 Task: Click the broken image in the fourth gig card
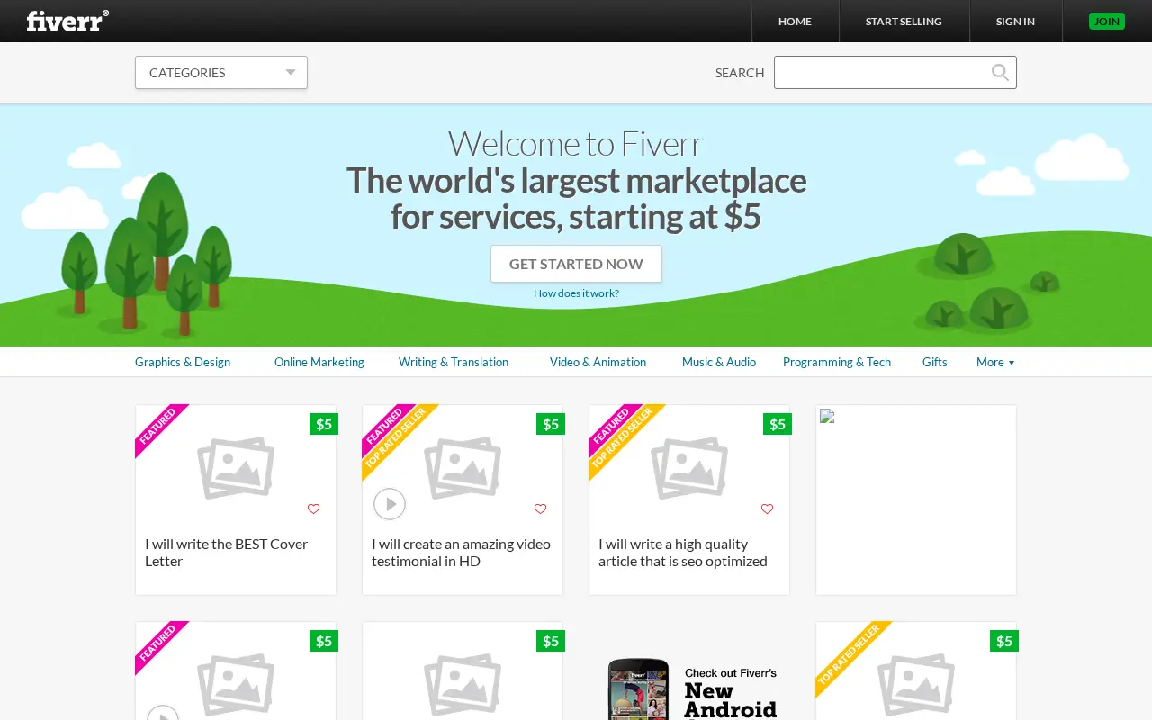[x=827, y=416]
